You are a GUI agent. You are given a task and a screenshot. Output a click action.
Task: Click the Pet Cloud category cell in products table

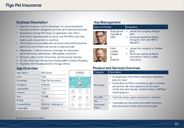pyautogui.click(x=101, y=85)
